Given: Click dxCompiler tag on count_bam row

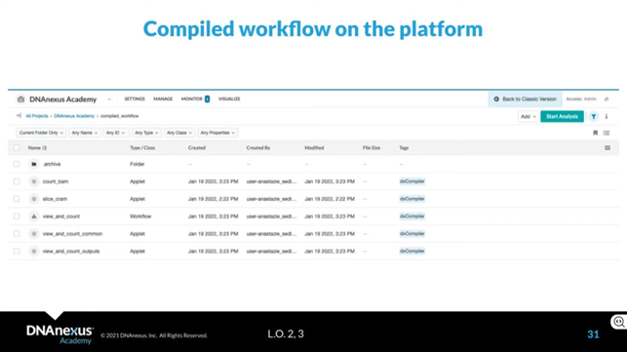Looking at the screenshot, I should click(x=411, y=181).
